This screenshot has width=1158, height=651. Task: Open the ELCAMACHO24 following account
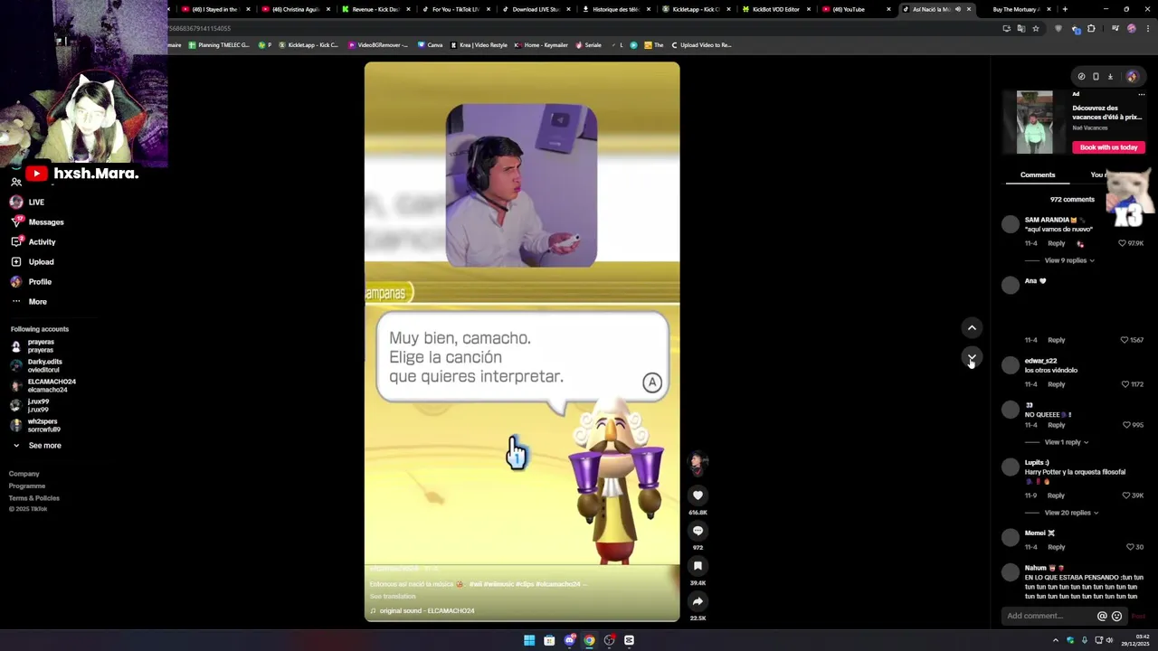click(x=43, y=385)
